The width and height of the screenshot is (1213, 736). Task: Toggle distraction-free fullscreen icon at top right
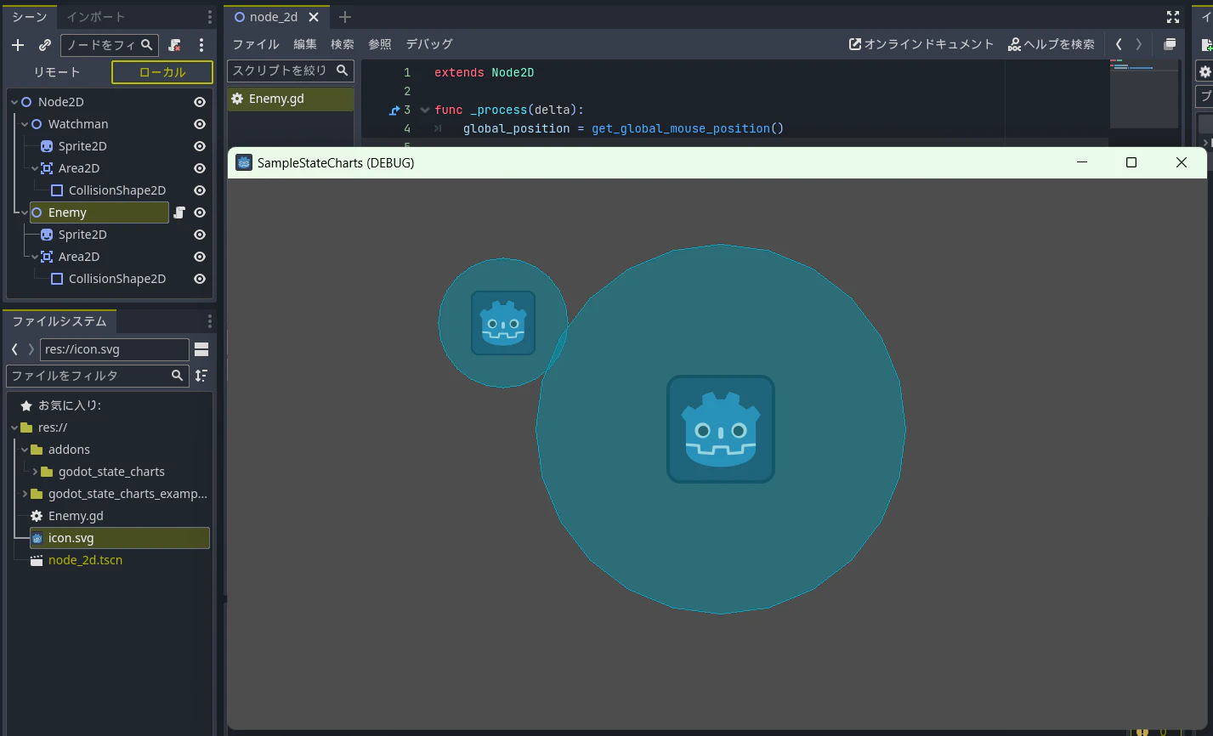[x=1173, y=17]
